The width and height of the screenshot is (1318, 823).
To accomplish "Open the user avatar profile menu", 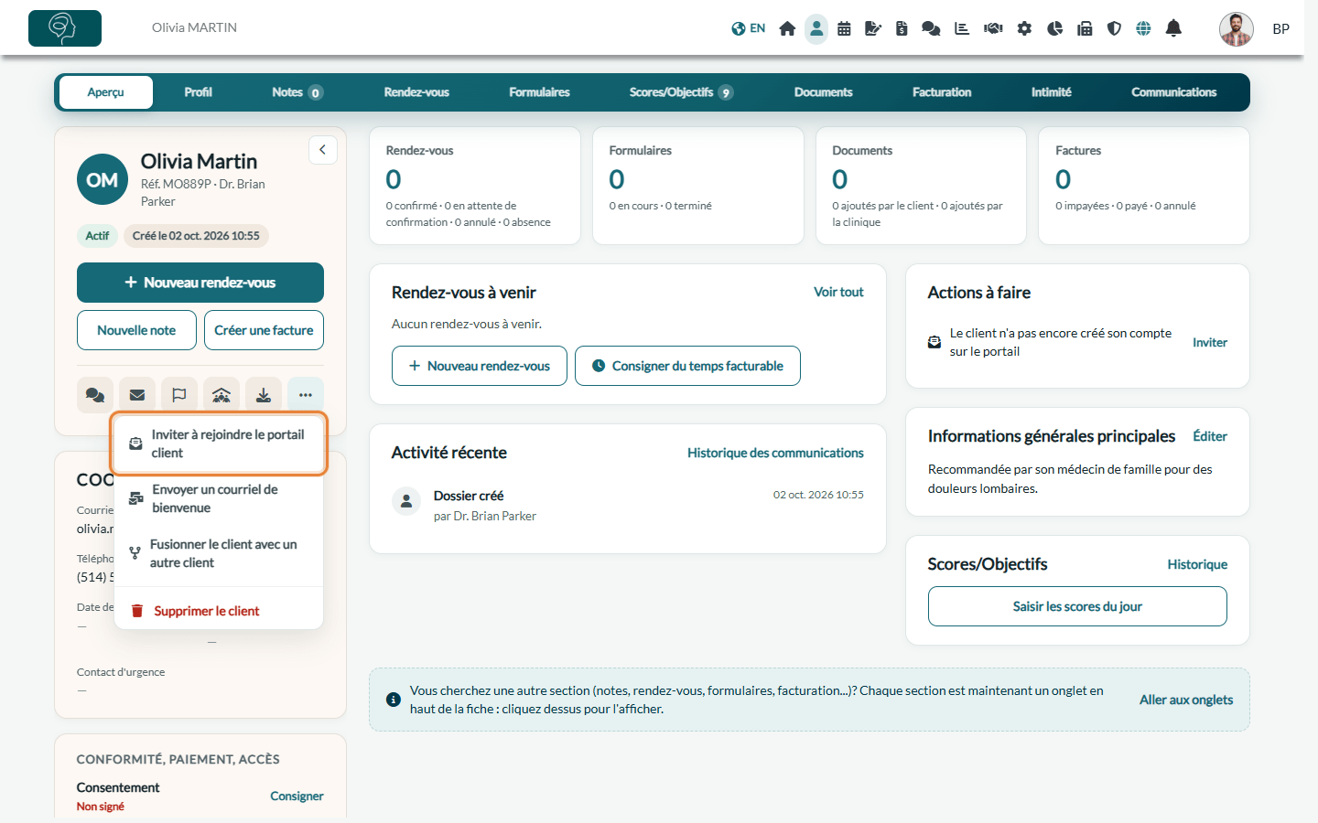I will (x=1237, y=28).
